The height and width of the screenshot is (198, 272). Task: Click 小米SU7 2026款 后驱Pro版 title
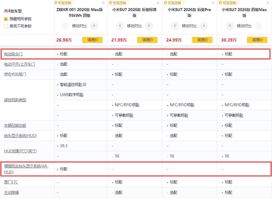(x=189, y=12)
